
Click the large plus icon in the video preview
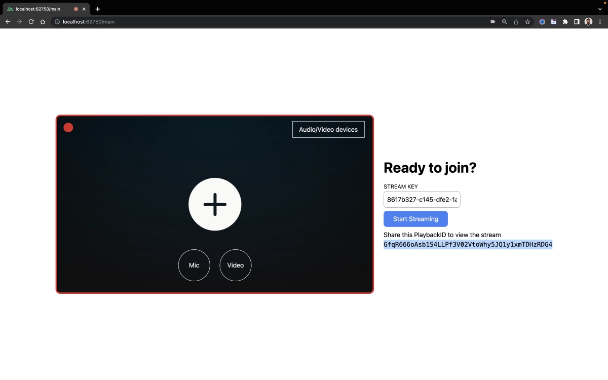(x=215, y=204)
